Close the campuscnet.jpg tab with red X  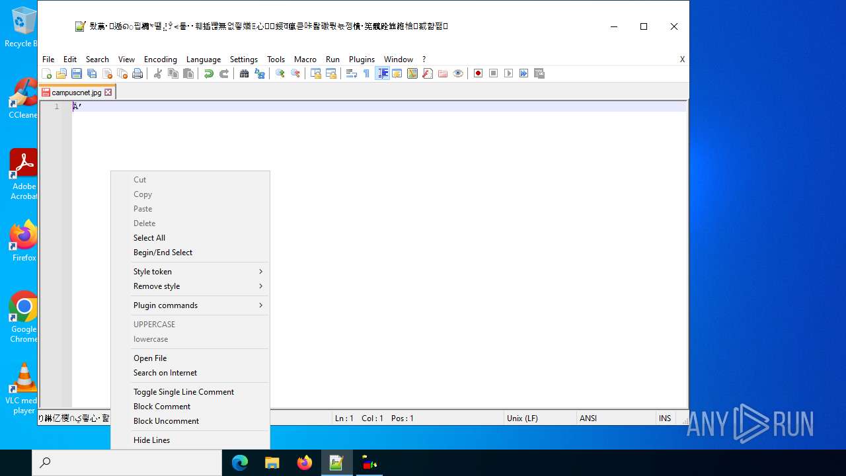coord(108,93)
